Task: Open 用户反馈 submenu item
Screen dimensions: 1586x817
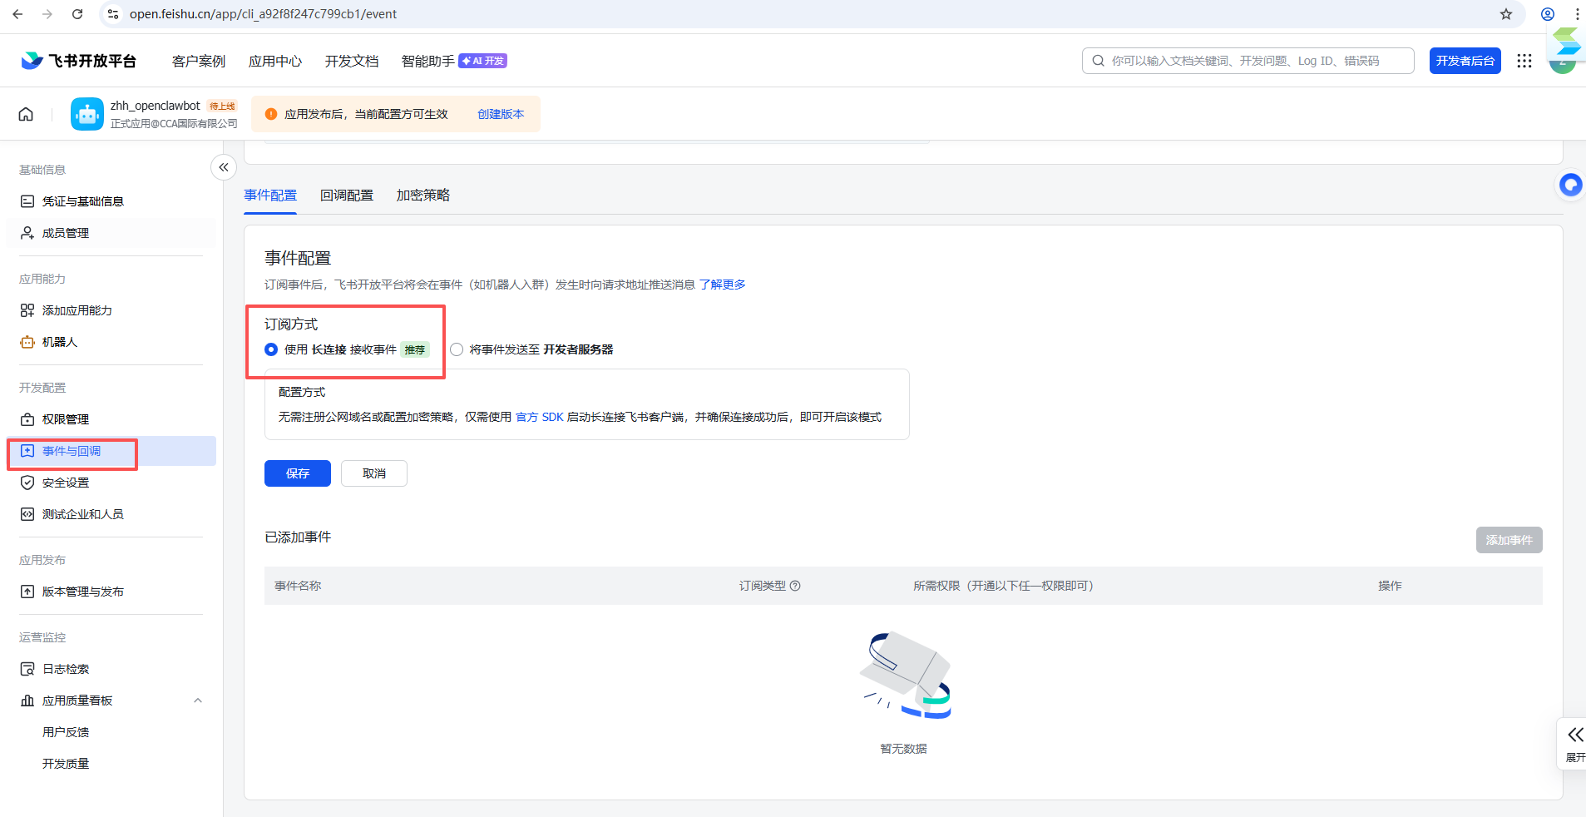Action: click(x=66, y=732)
